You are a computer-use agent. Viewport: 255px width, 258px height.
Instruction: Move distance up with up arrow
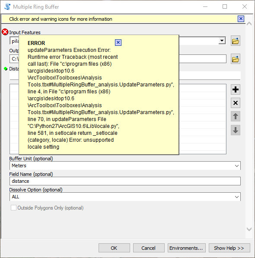236,116
